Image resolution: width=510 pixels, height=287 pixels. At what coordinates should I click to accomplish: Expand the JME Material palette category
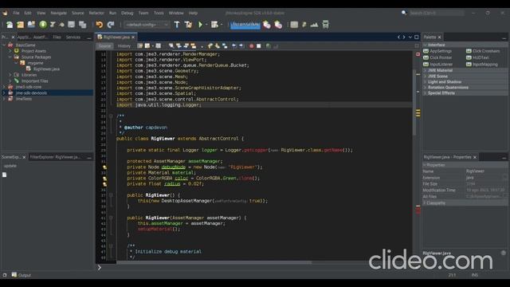click(x=425, y=70)
